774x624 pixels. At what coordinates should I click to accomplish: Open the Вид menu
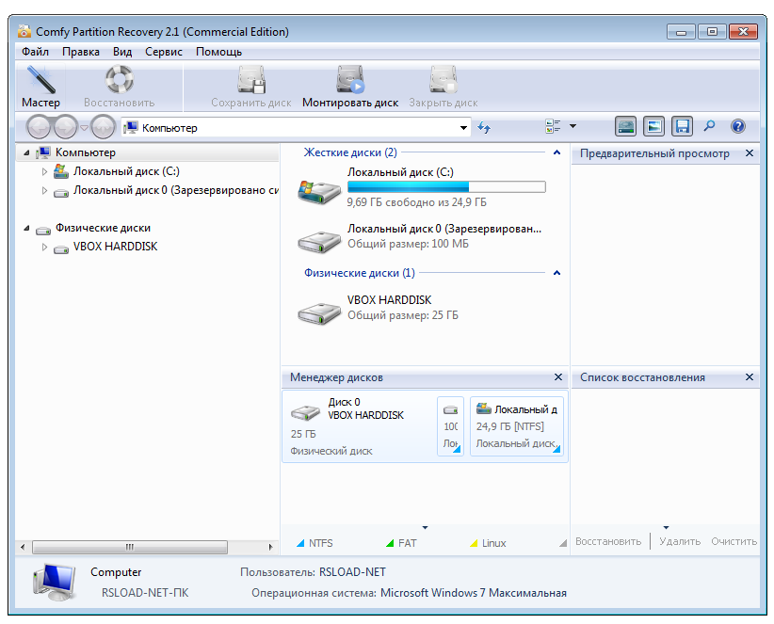121,52
